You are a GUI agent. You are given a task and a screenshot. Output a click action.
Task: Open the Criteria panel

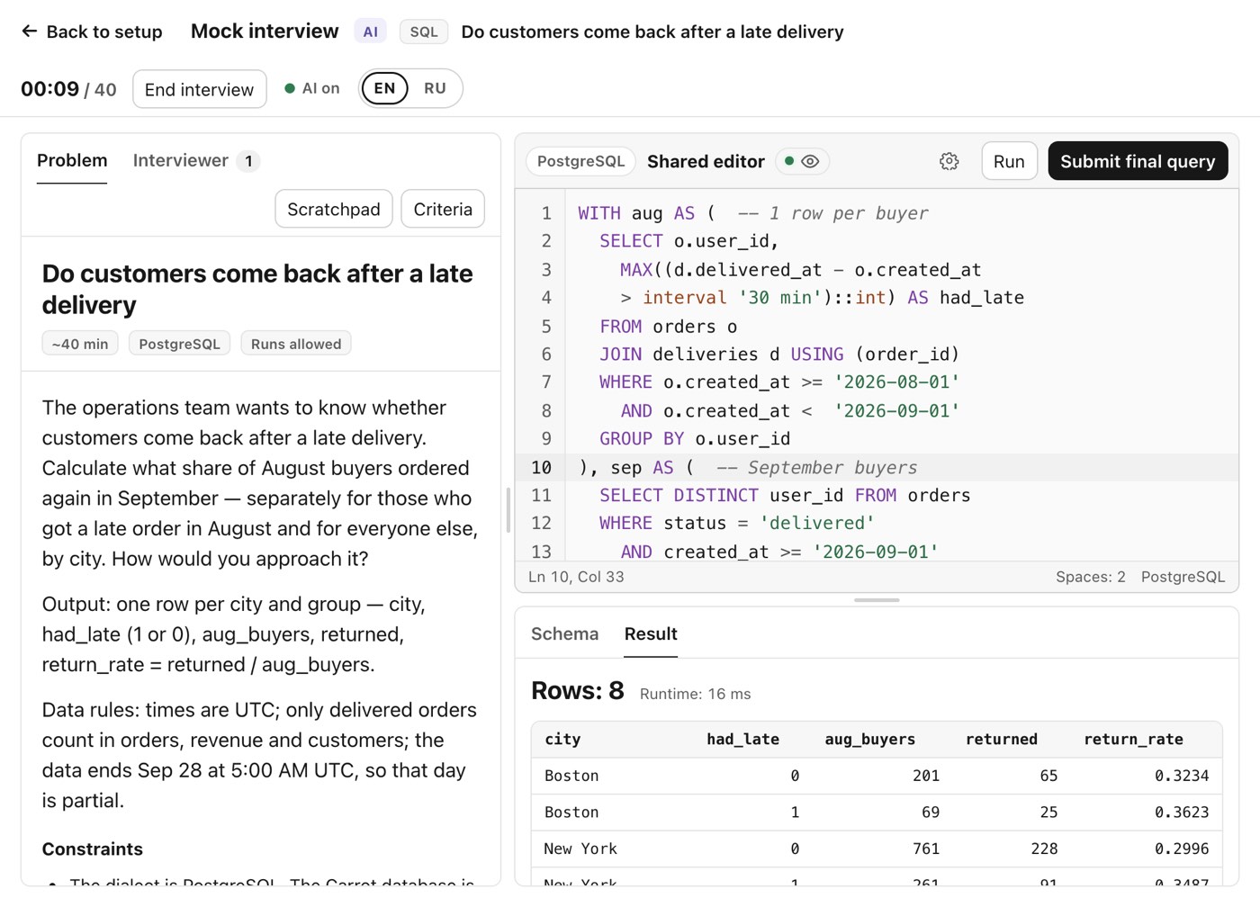(443, 209)
